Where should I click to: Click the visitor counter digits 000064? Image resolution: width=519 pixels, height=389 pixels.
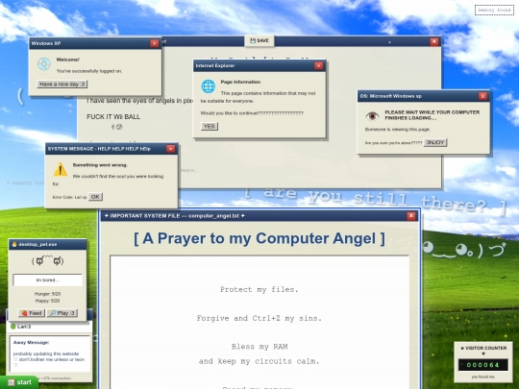[482, 365]
